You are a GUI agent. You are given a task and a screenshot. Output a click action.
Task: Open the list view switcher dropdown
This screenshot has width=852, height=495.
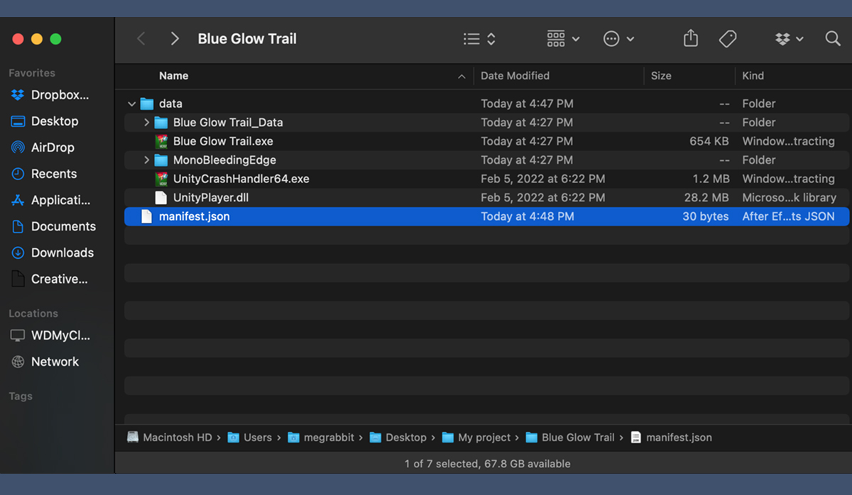[479, 39]
